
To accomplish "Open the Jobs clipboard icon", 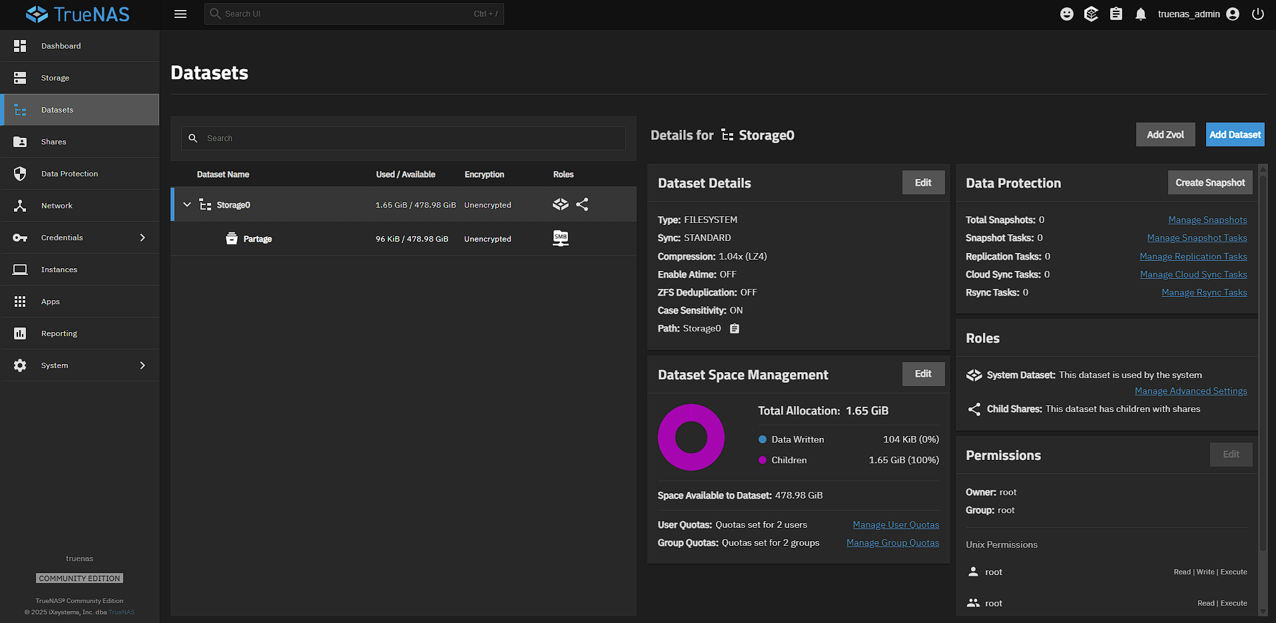I will [1116, 14].
